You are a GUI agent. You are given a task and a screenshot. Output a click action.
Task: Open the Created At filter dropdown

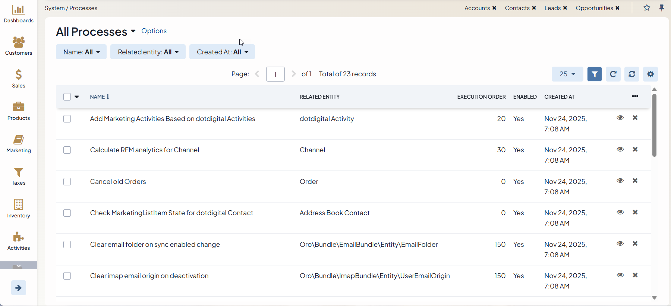pos(222,52)
